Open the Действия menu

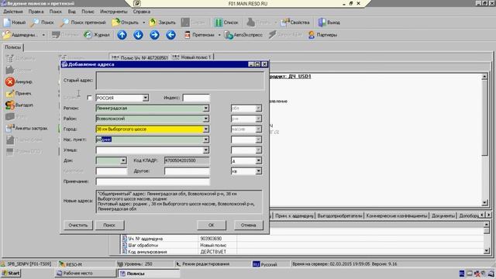tap(13, 12)
